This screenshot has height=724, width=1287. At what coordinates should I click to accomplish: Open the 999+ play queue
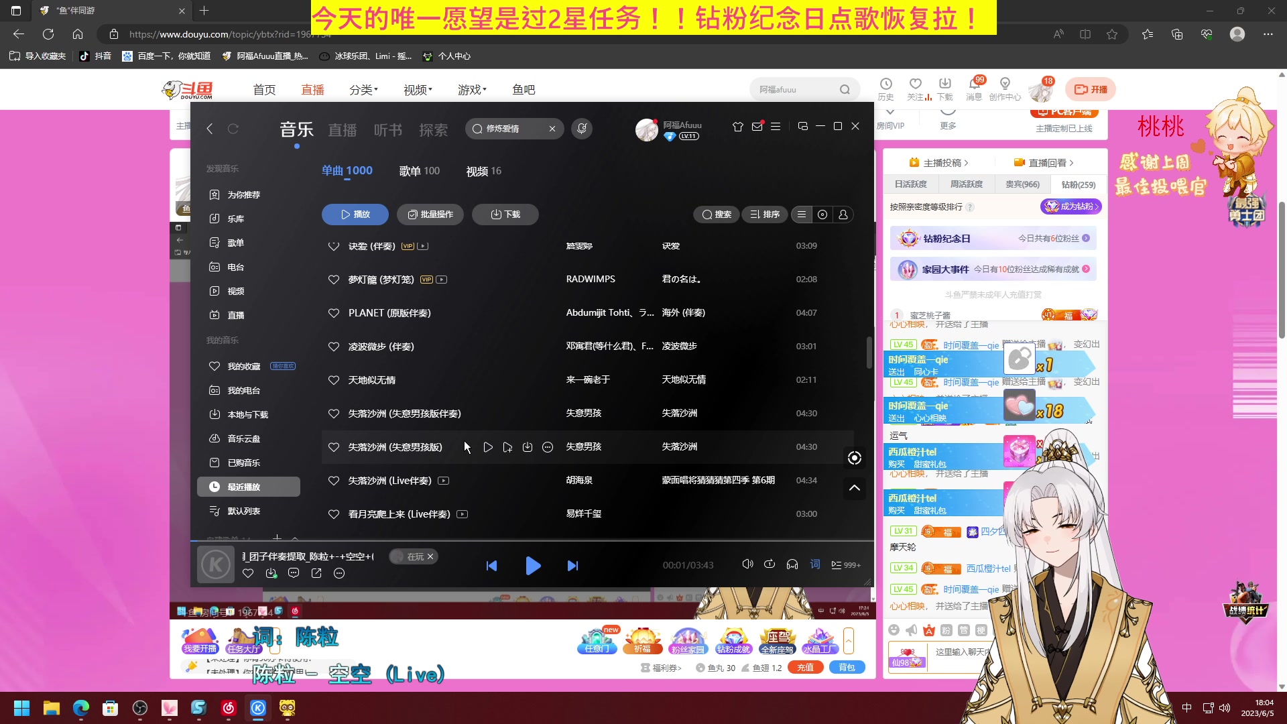coord(846,565)
